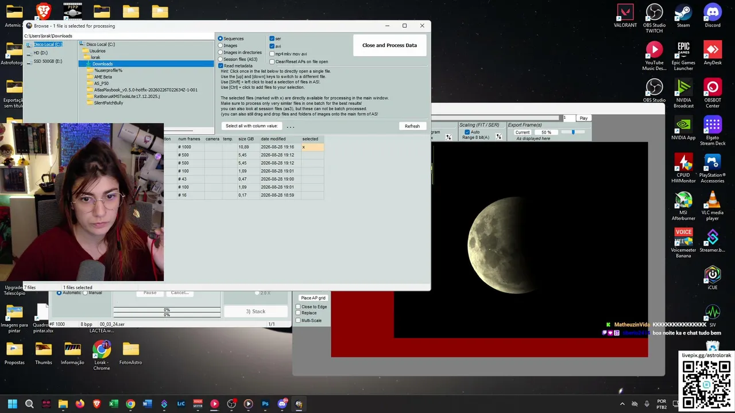Enable Close to Edge checkbox
Image resolution: width=735 pixels, height=413 pixels.
tap(298, 306)
